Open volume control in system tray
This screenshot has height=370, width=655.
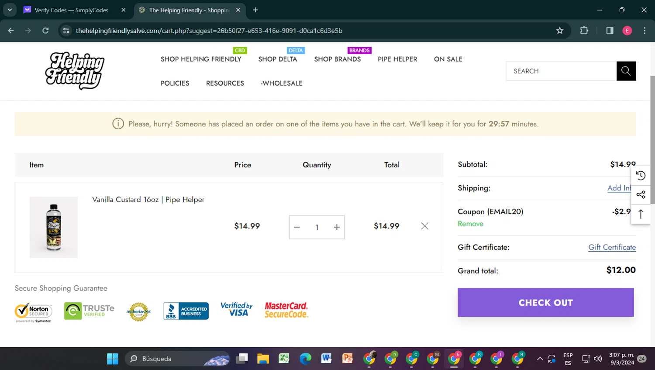[598, 359]
